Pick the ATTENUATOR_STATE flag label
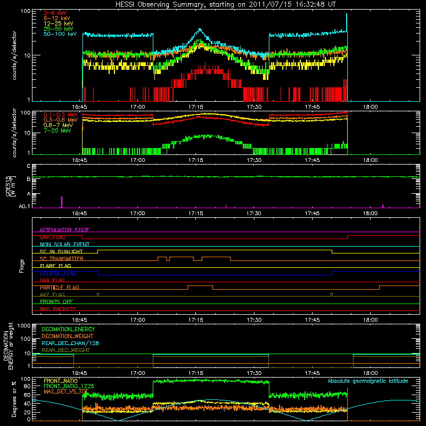426x426 pixels. click(64, 230)
